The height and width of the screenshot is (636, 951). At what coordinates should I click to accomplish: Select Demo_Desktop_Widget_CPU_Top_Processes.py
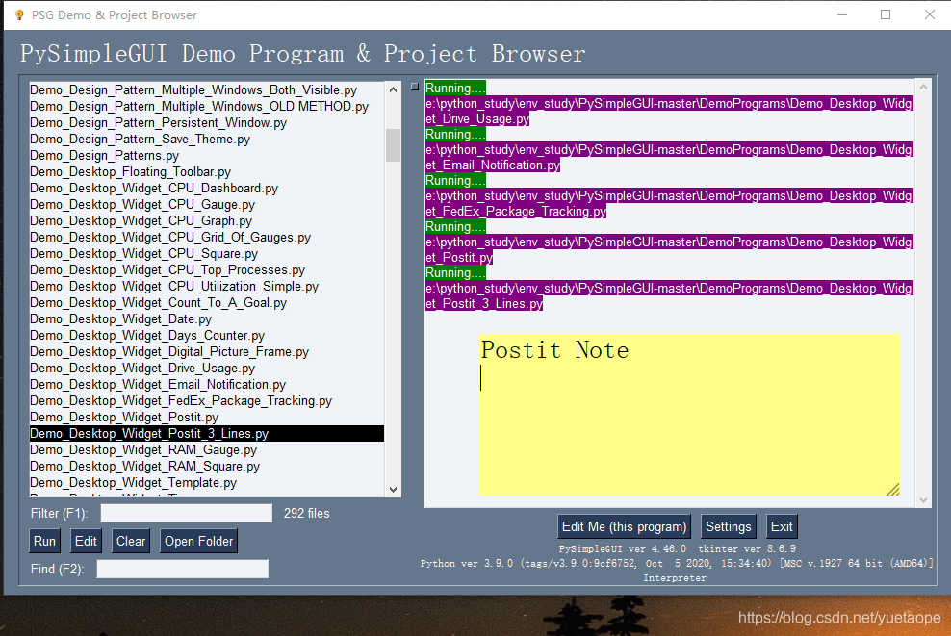point(207,269)
